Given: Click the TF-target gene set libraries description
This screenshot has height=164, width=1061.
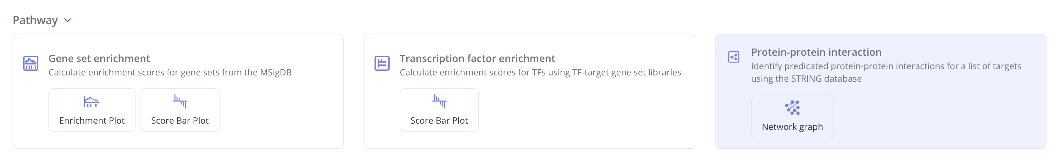Looking at the screenshot, I should click(540, 73).
